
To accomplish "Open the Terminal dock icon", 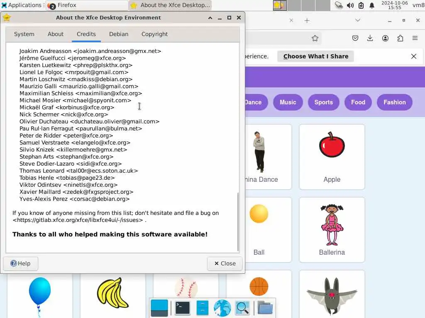I will click(x=183, y=308).
